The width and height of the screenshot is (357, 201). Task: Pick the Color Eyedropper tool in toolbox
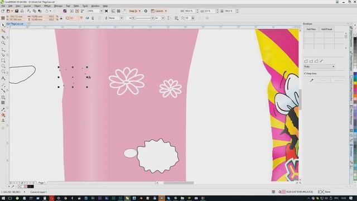click(3, 109)
